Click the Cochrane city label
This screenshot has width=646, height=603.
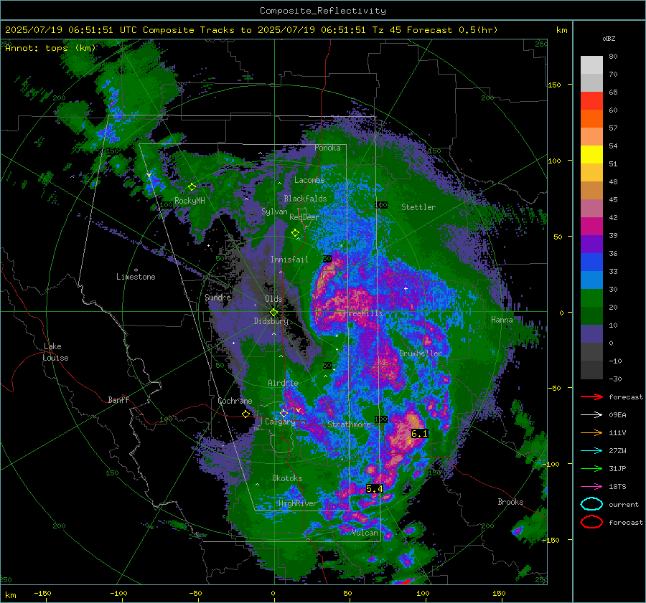click(x=235, y=401)
